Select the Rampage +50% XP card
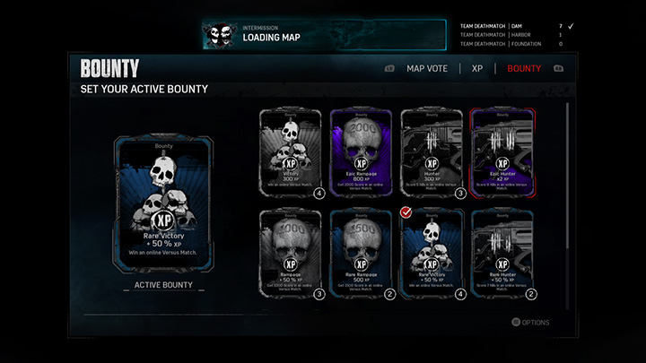 pos(291,254)
